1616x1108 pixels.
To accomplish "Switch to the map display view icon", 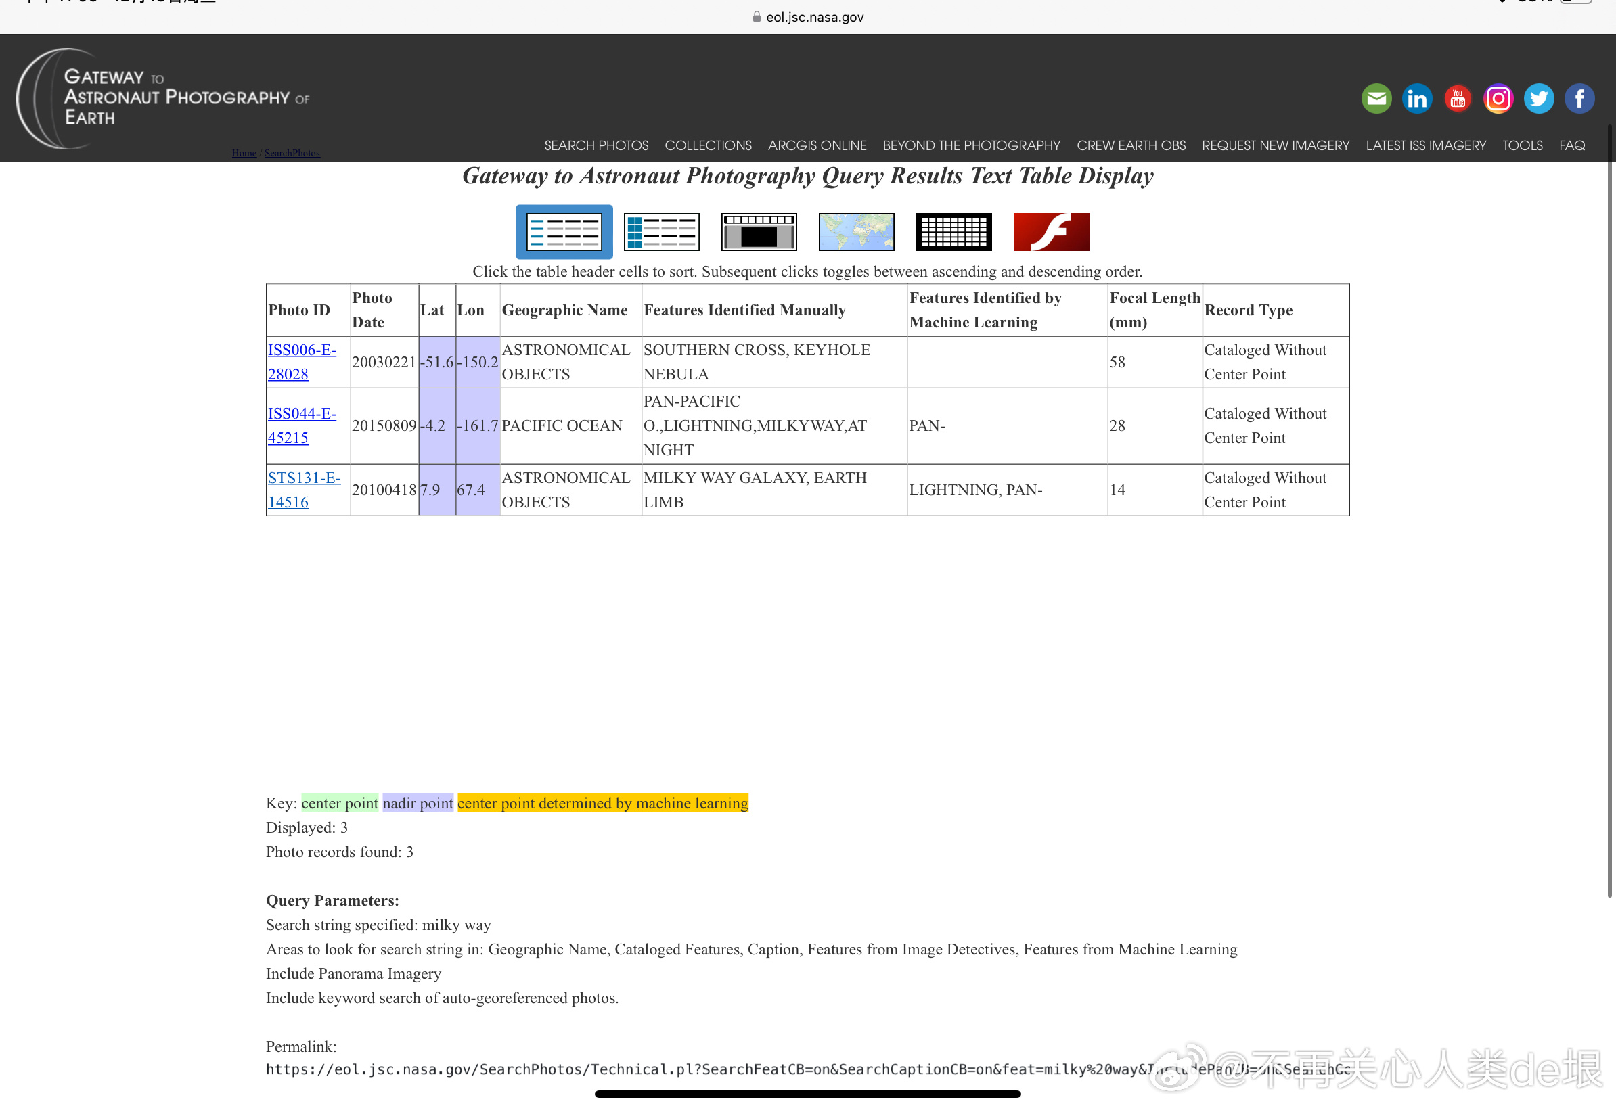I will 856,232.
